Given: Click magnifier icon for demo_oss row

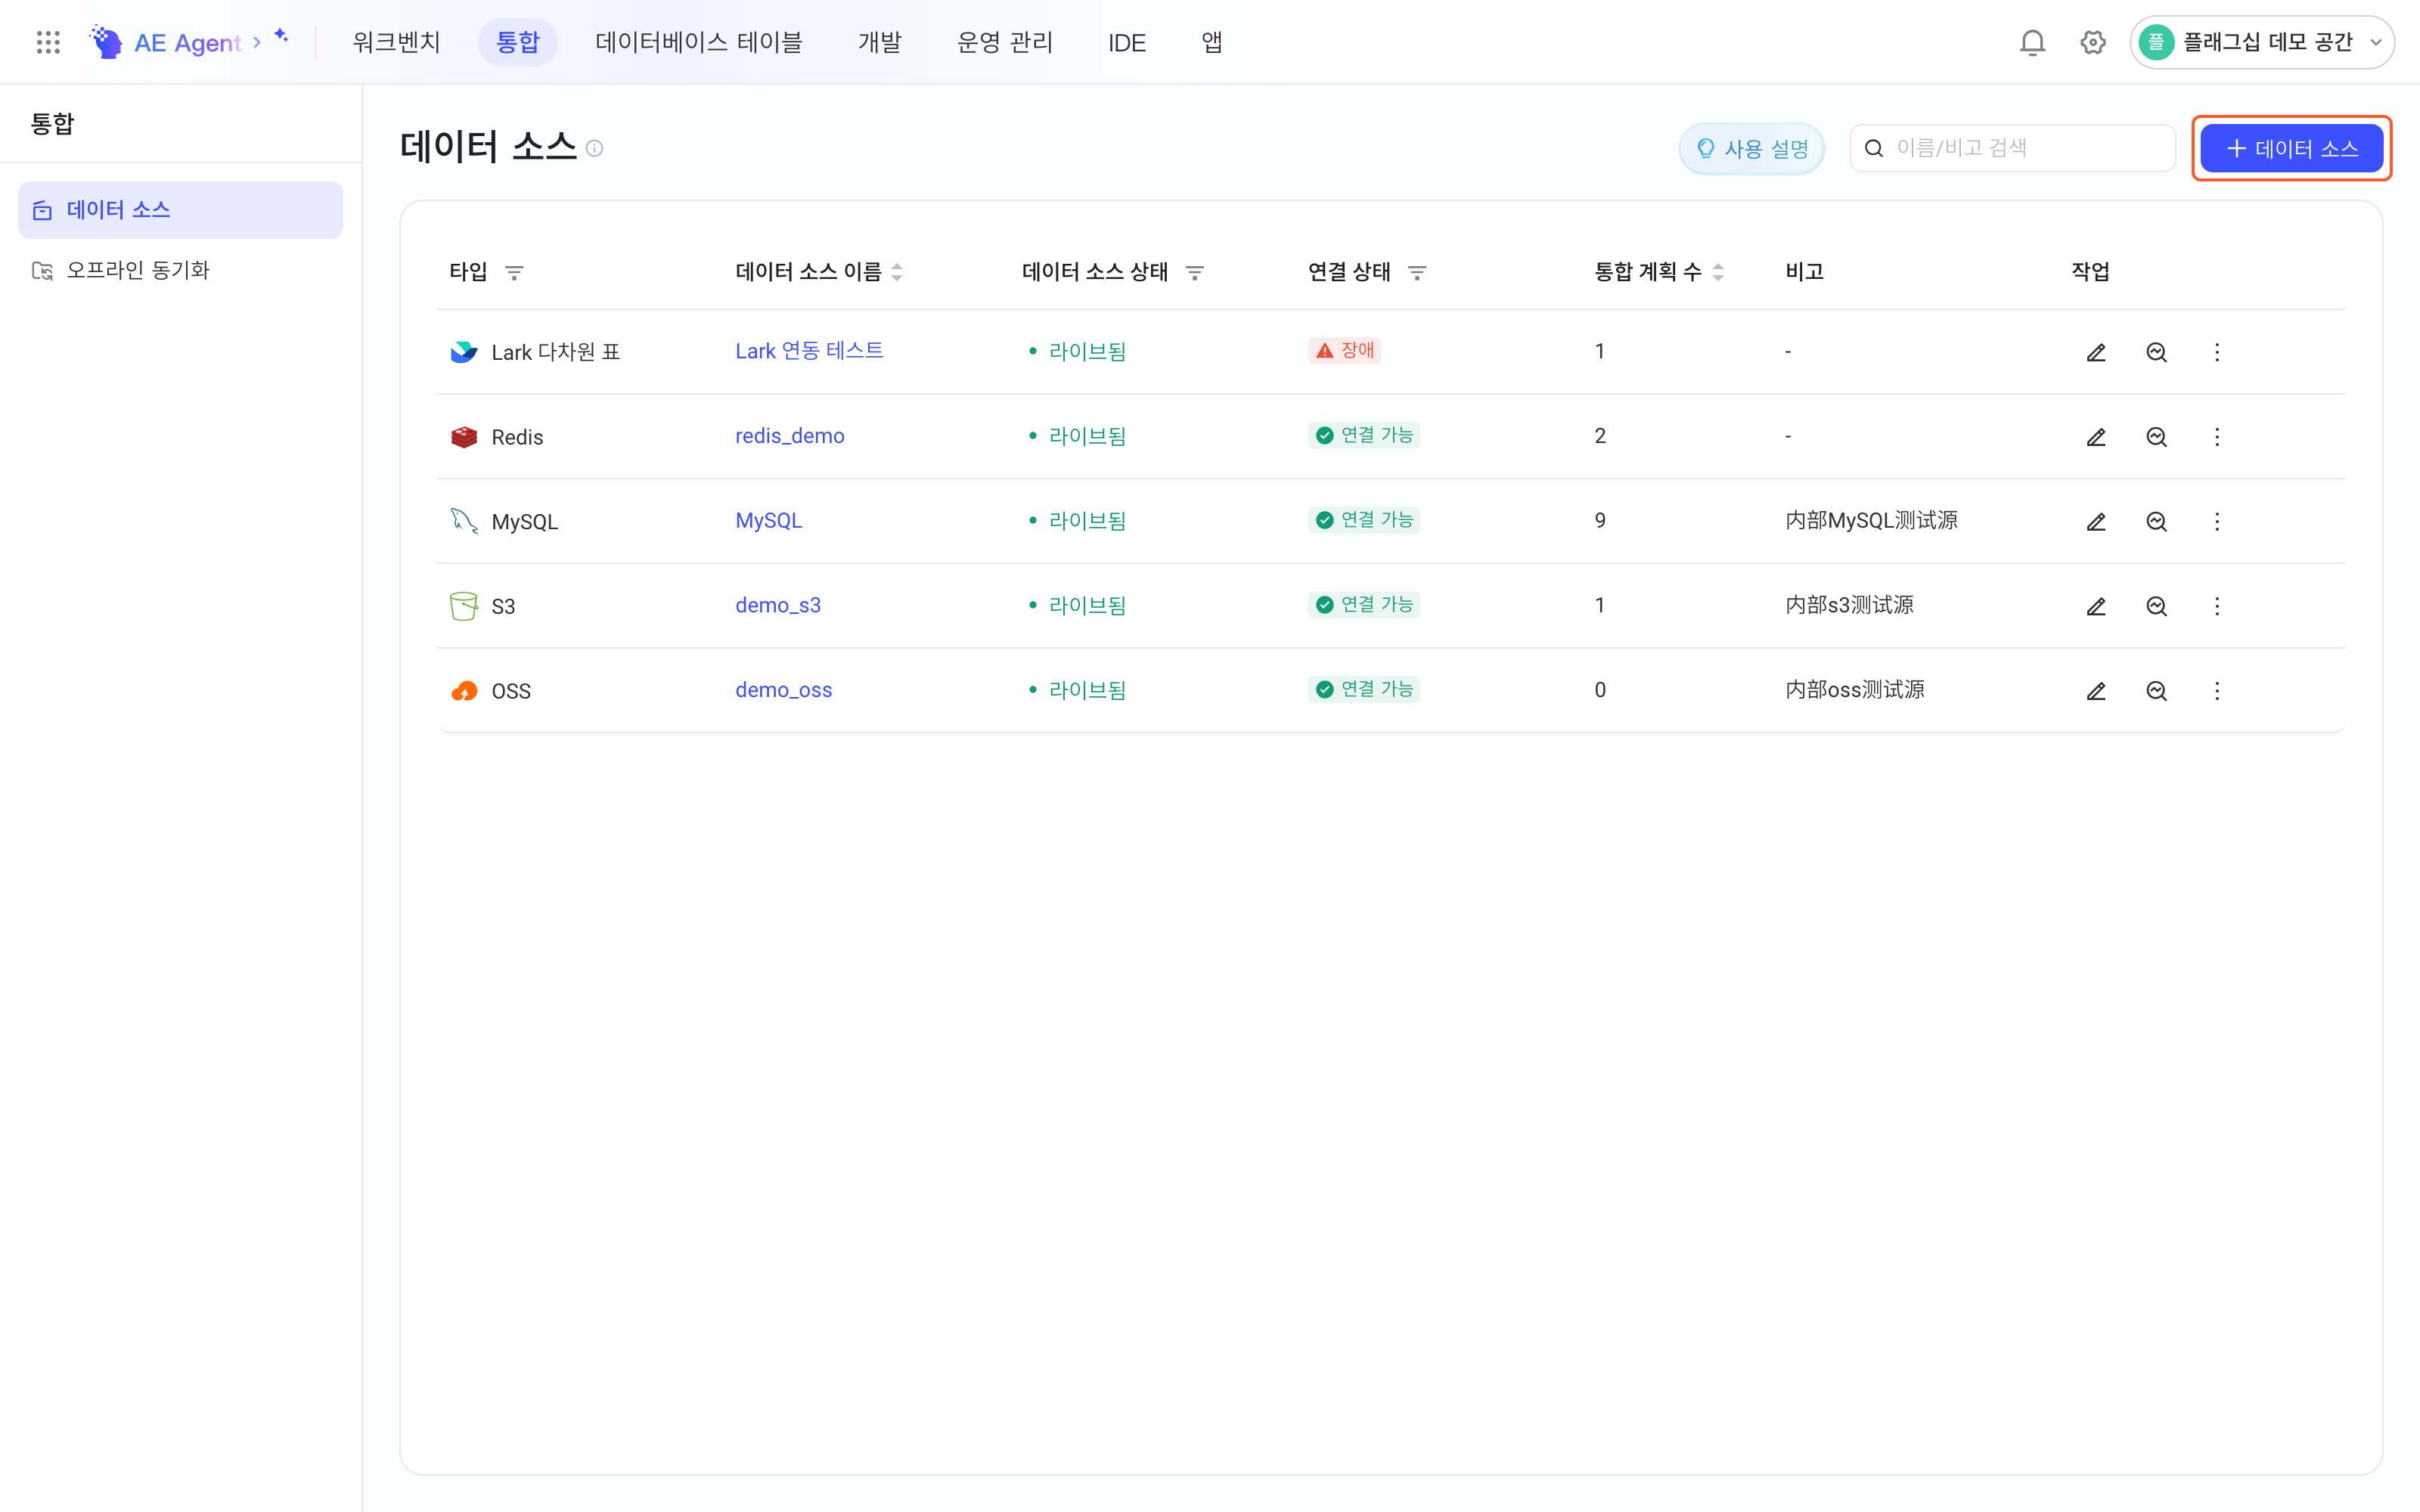Looking at the screenshot, I should [2156, 691].
